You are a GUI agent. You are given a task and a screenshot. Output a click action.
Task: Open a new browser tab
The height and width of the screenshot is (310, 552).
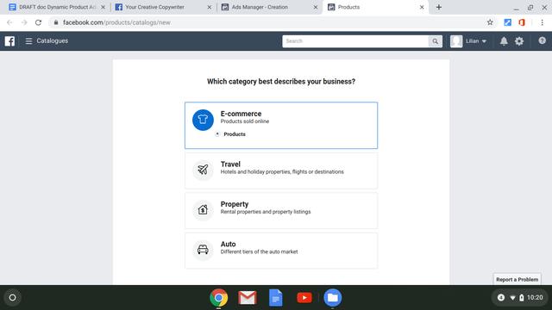(x=439, y=7)
